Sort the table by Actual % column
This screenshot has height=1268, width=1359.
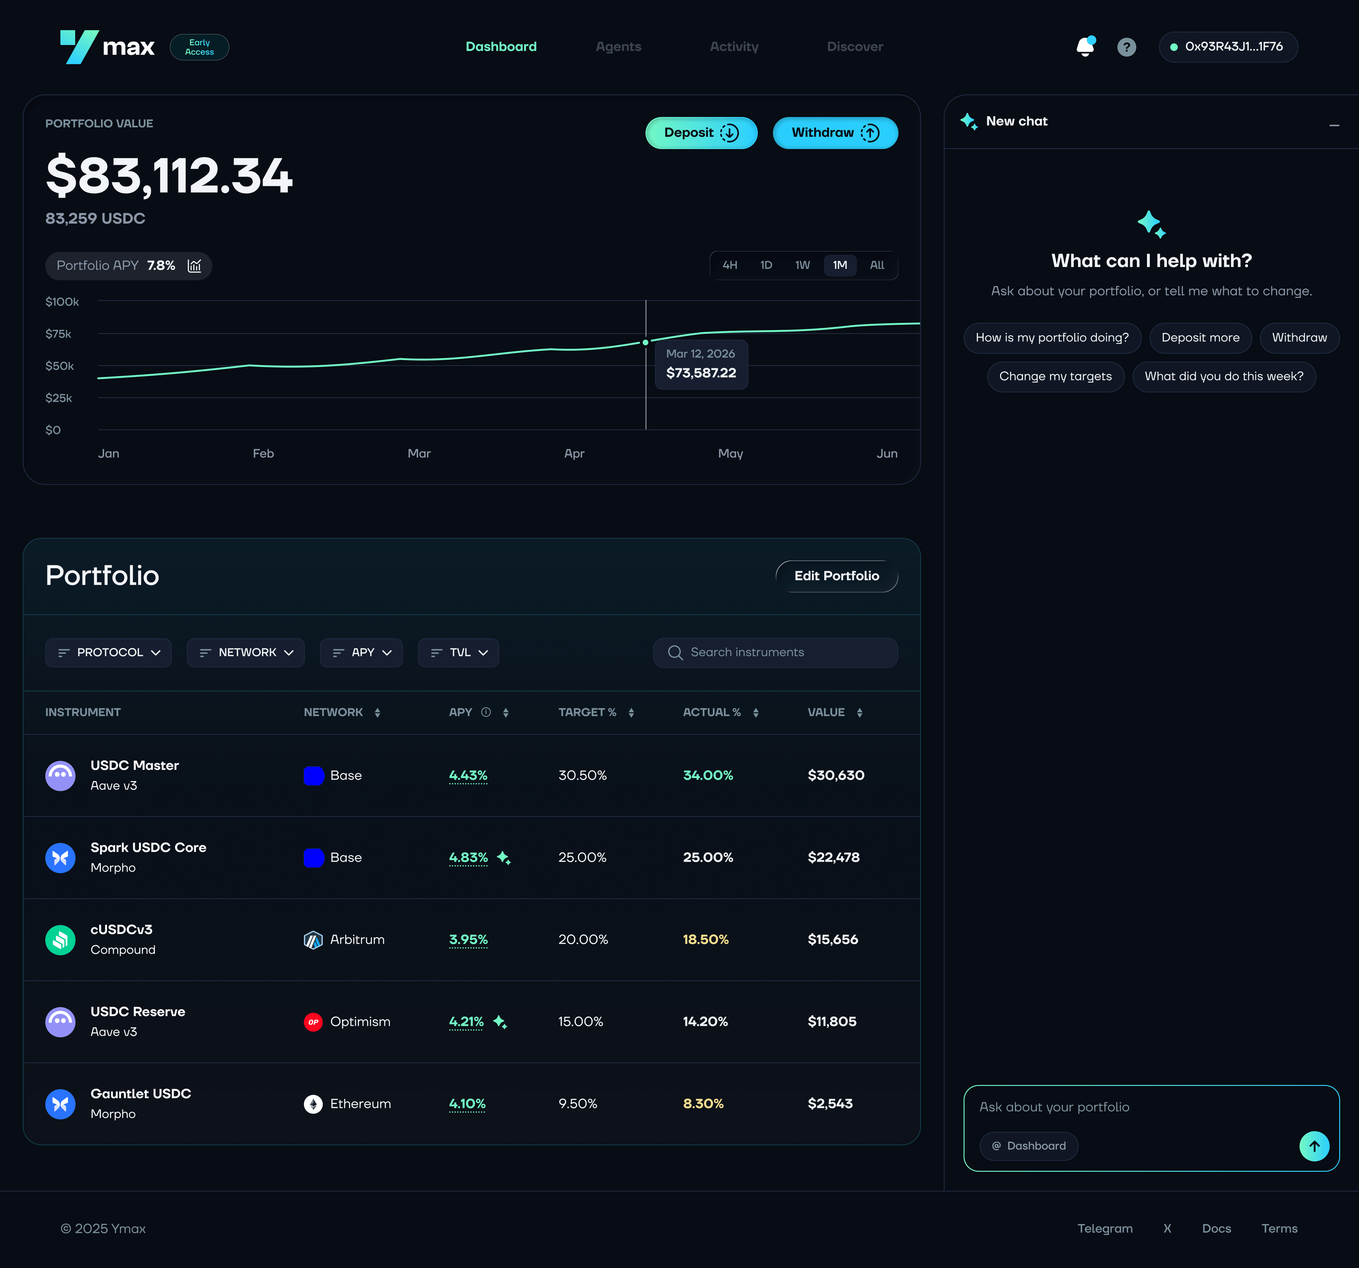[x=755, y=713]
